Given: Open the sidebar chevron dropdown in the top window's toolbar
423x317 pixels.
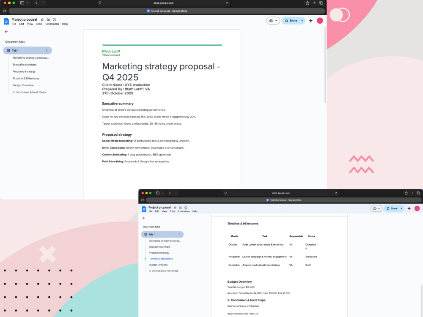Looking at the screenshot, I should (x=27, y=3).
